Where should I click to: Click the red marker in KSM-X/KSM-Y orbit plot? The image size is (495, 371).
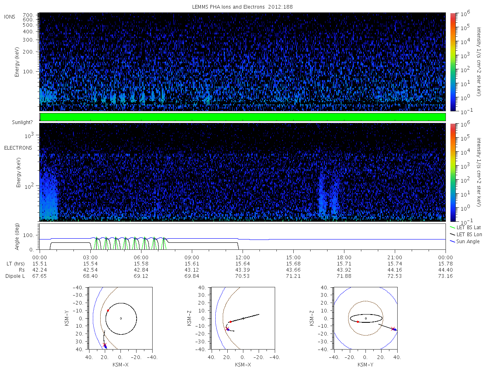pyautogui.click(x=108, y=310)
